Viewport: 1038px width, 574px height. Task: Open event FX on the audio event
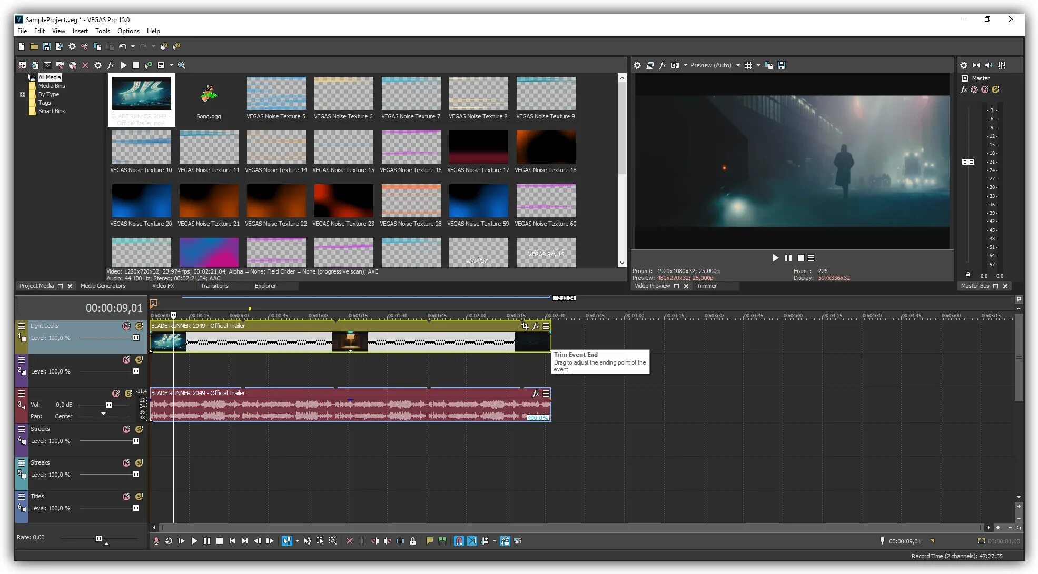[536, 394]
